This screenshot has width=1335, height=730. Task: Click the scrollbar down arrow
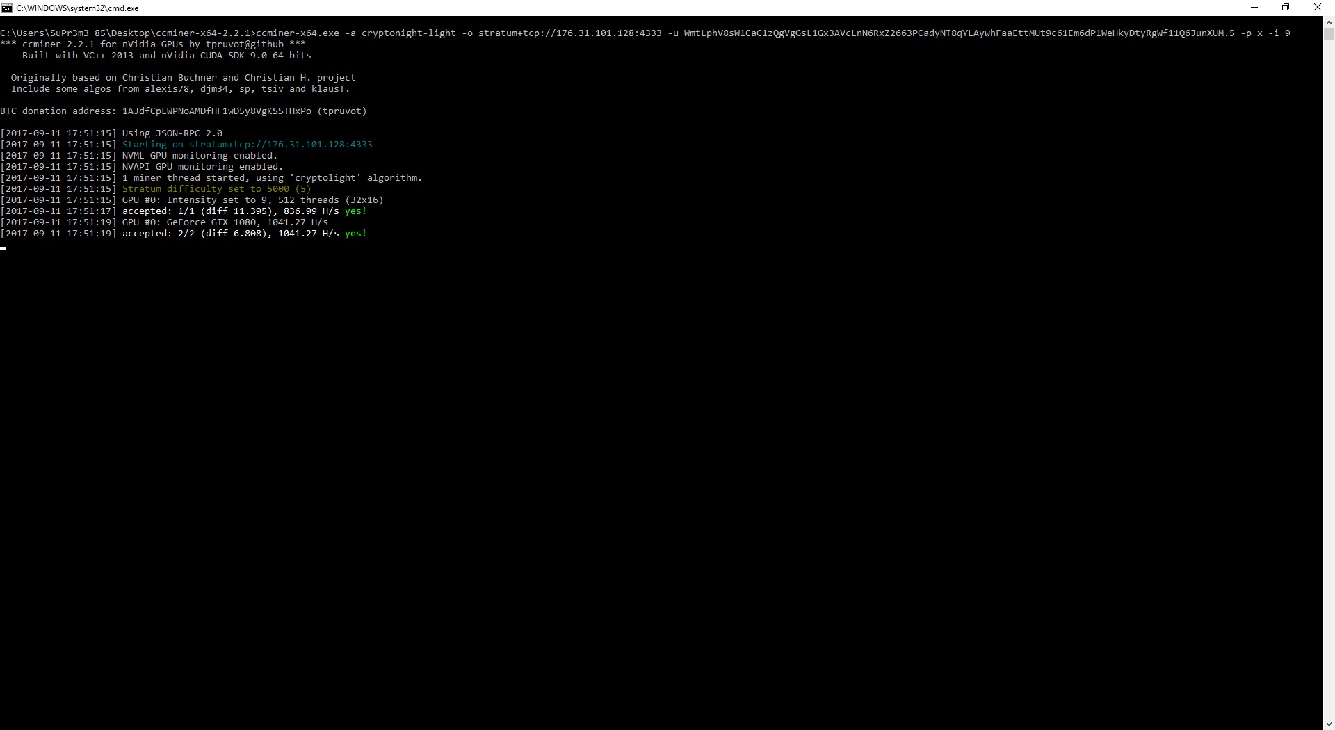click(1329, 724)
